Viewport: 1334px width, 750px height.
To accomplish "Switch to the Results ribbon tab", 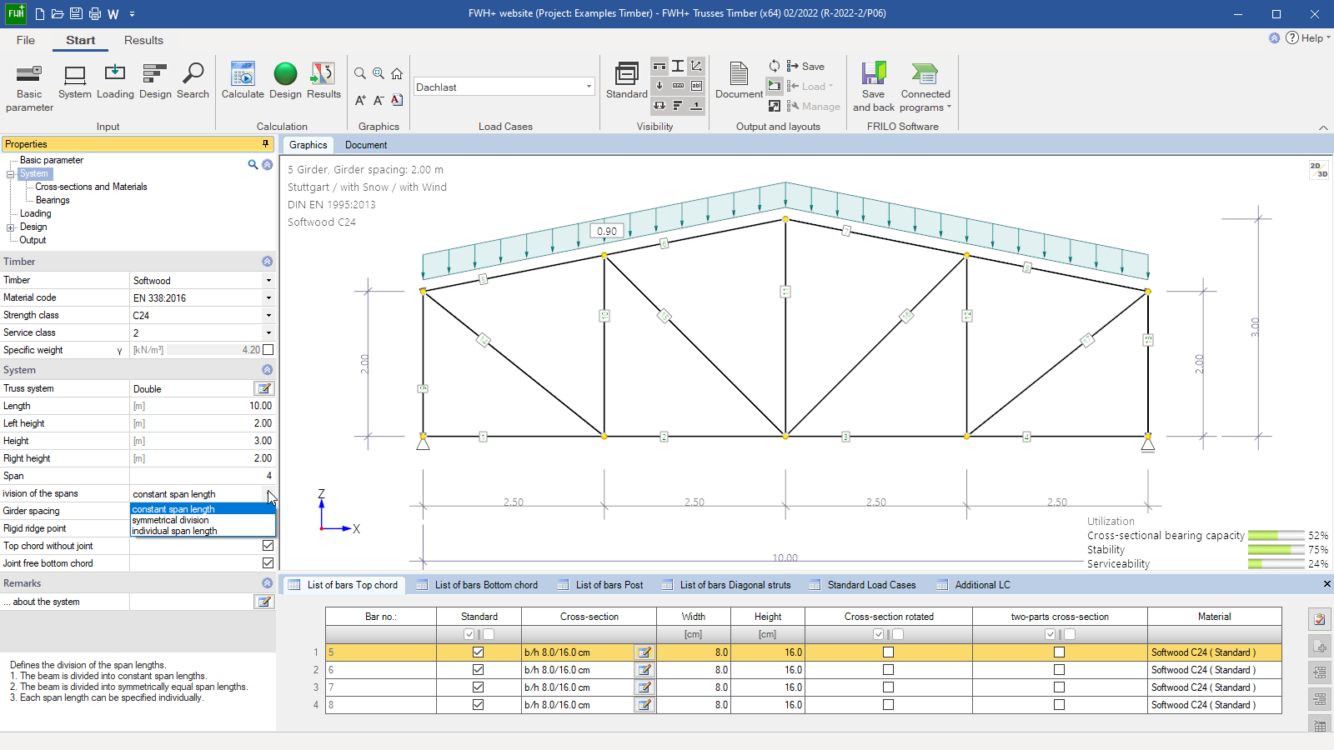I will 143,40.
